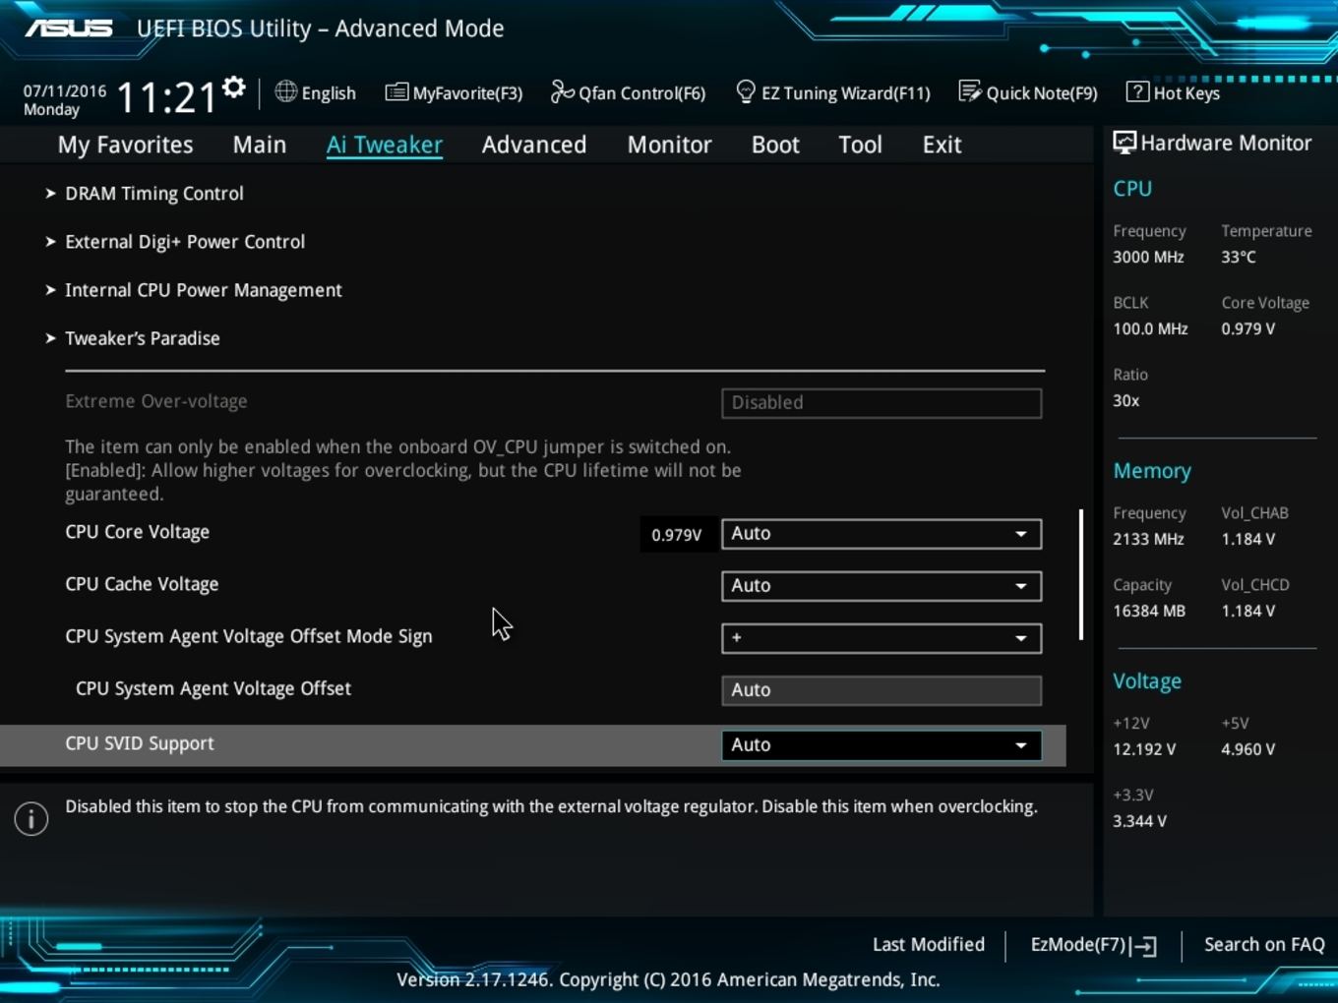Viewport: 1338px width, 1003px height.
Task: Click the CPU Core Voltage label
Action: 138,532
